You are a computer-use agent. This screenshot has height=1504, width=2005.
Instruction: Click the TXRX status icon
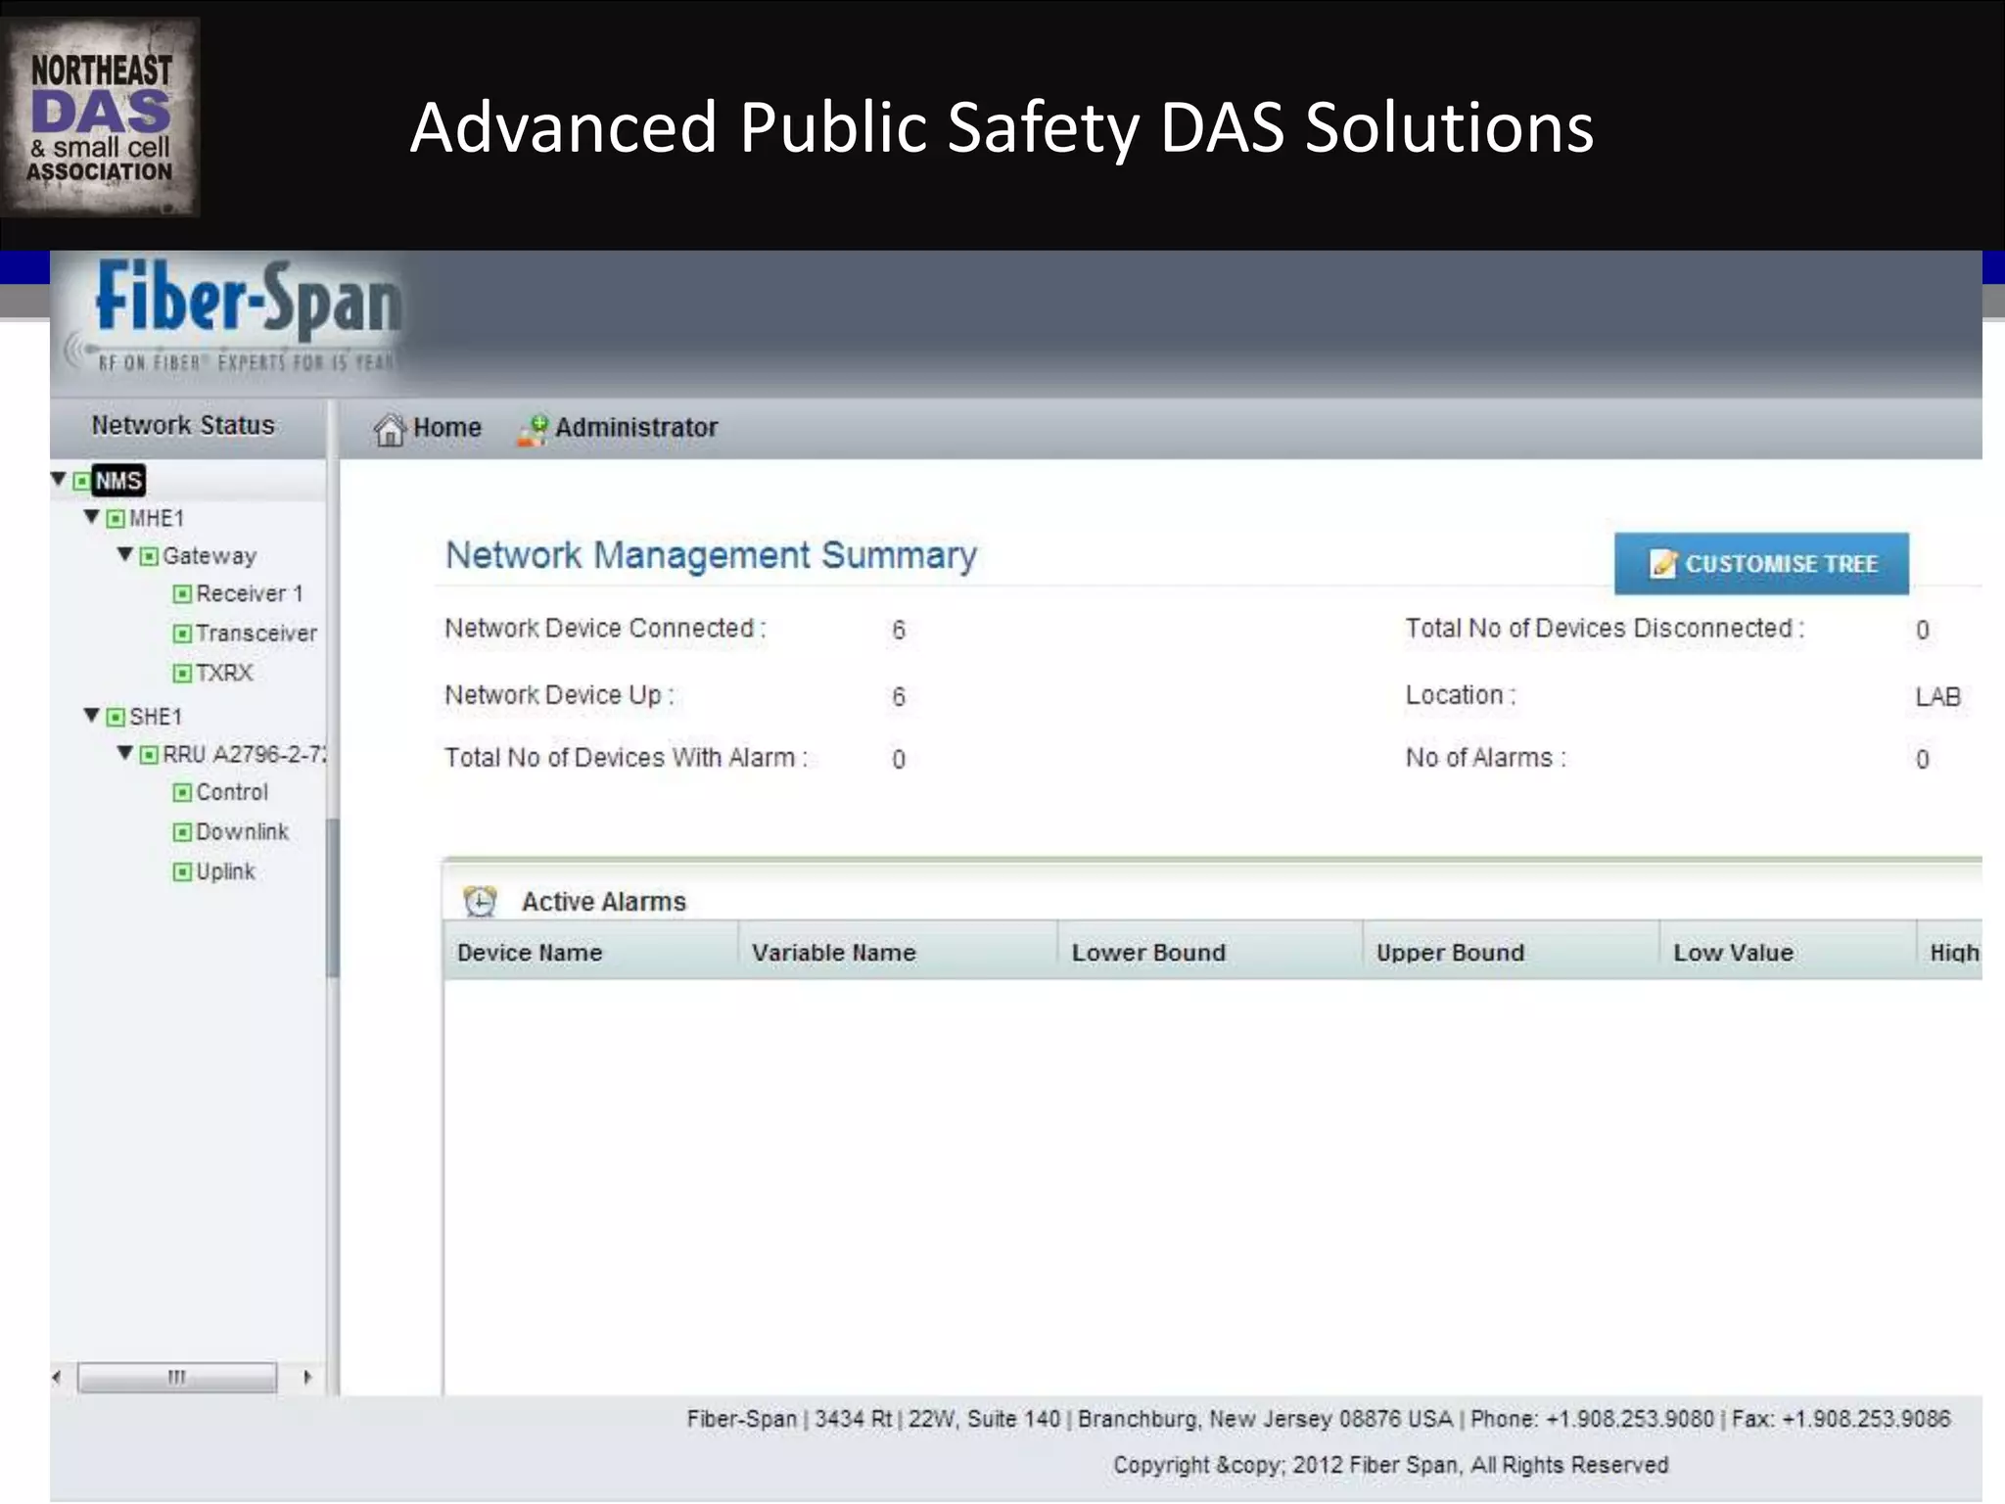pyautogui.click(x=182, y=673)
